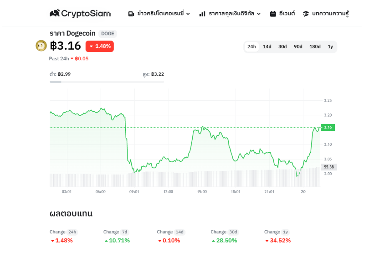Click the Change 24h value 1.48%

click(62, 240)
